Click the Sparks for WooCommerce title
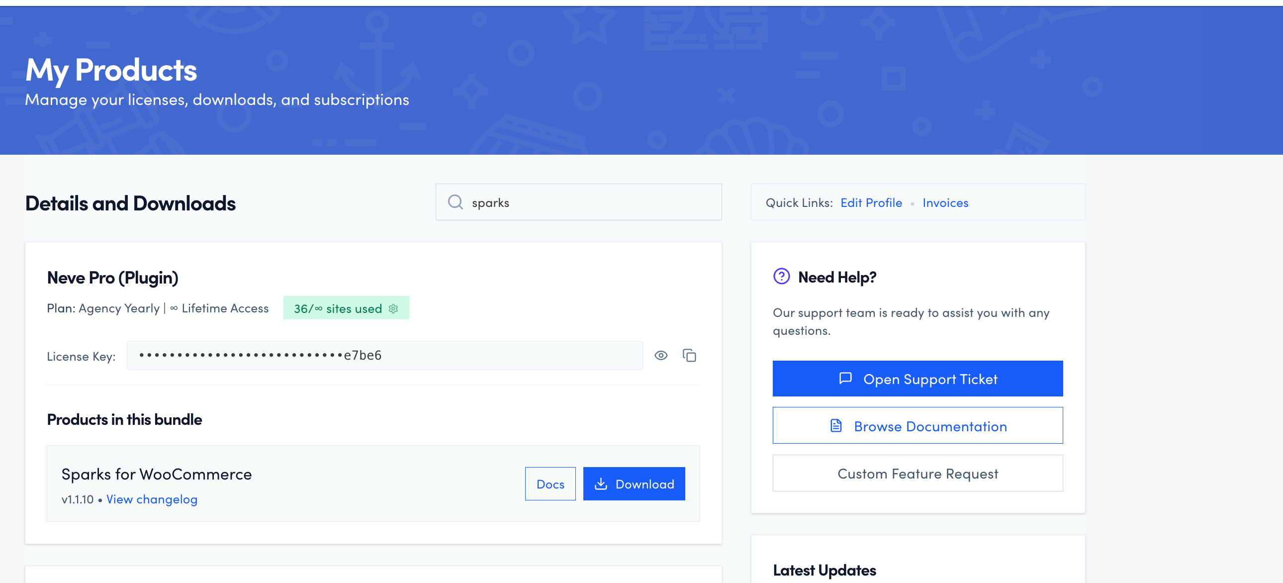1283x583 pixels. tap(156, 474)
